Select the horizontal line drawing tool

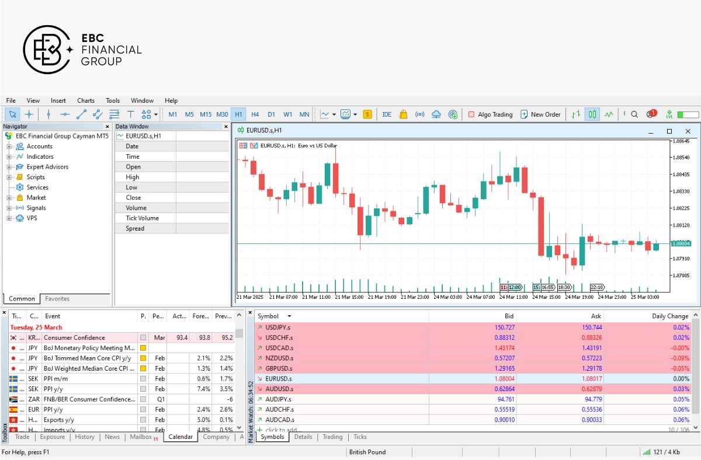(65, 114)
